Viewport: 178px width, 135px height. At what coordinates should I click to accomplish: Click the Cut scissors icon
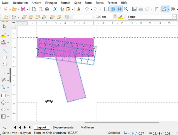point(55,9)
